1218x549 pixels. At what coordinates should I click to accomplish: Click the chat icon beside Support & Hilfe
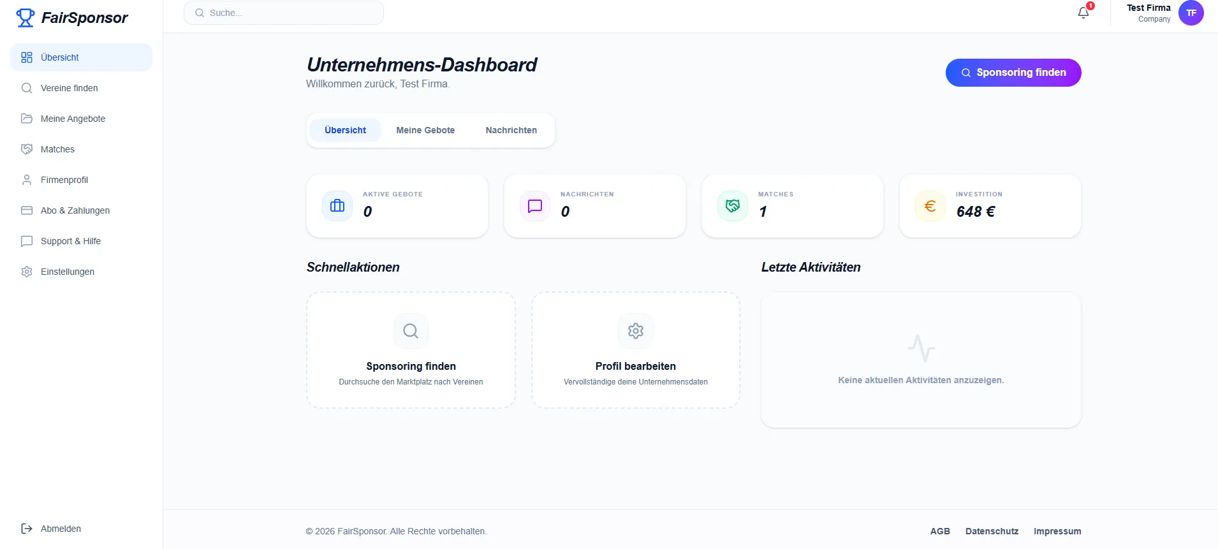(x=27, y=241)
